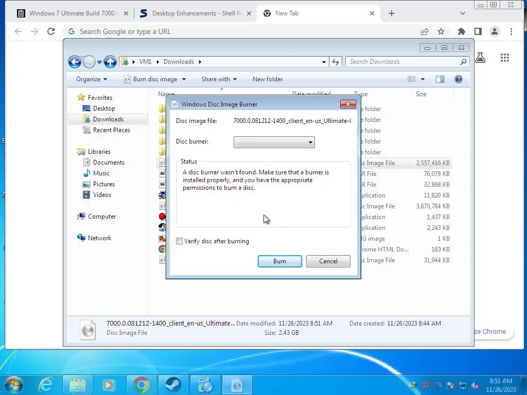Launch Internet Explorer from taskbar

pyautogui.click(x=45, y=385)
